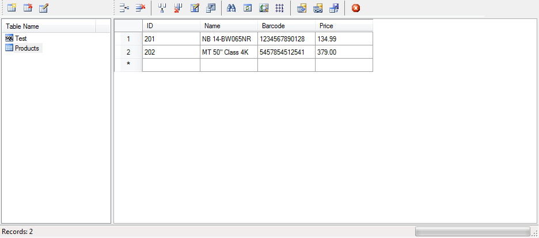
Task: Click the insert row toolbar icon
Action: [124, 8]
